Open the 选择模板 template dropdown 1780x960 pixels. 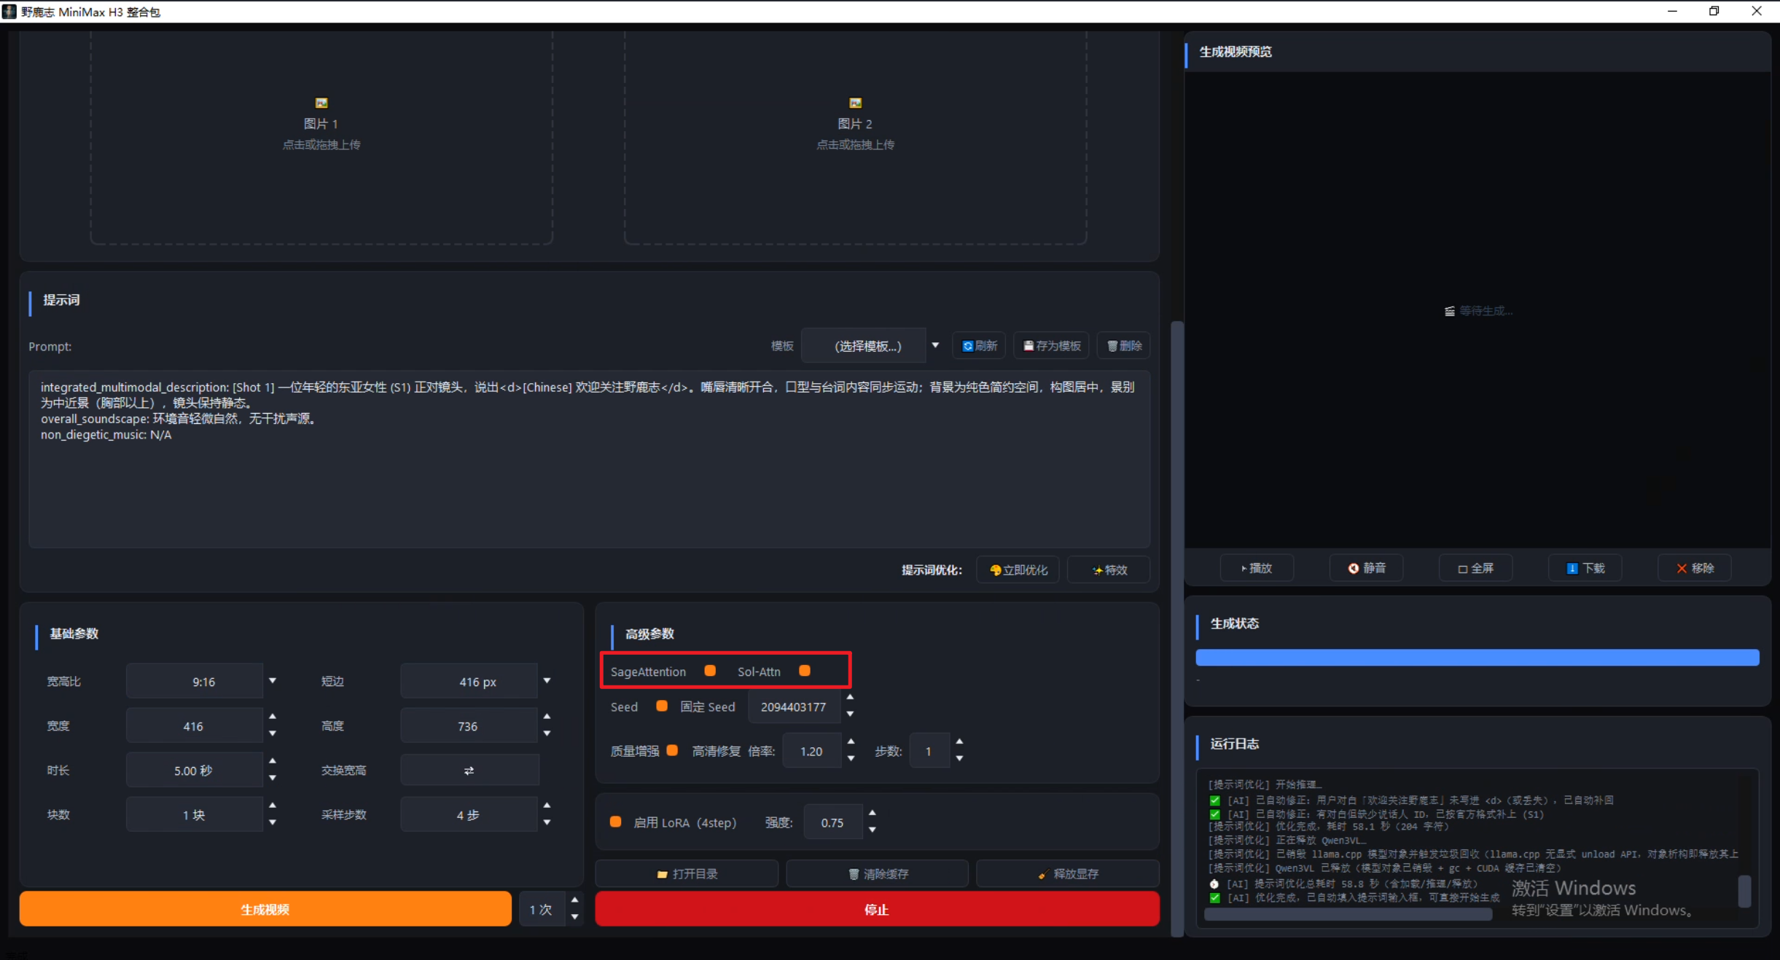871,346
